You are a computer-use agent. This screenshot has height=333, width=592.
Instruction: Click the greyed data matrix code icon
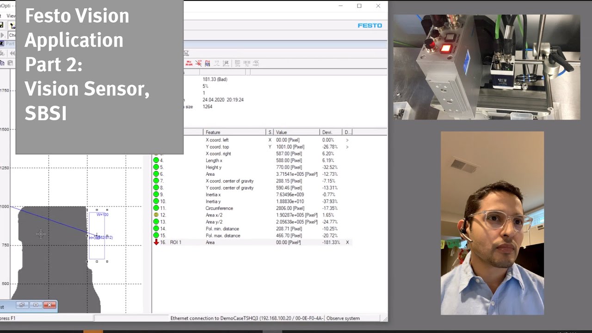click(237, 63)
